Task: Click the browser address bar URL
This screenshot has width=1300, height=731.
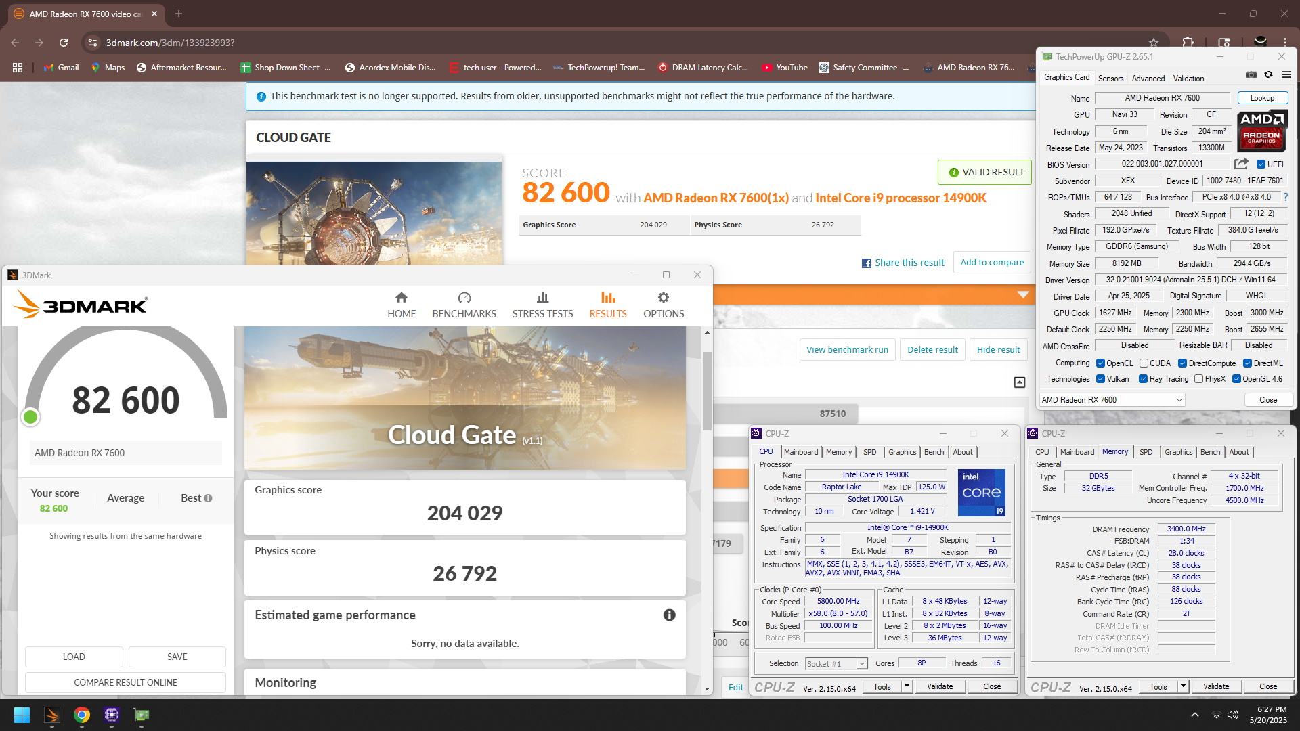Action: tap(171, 43)
